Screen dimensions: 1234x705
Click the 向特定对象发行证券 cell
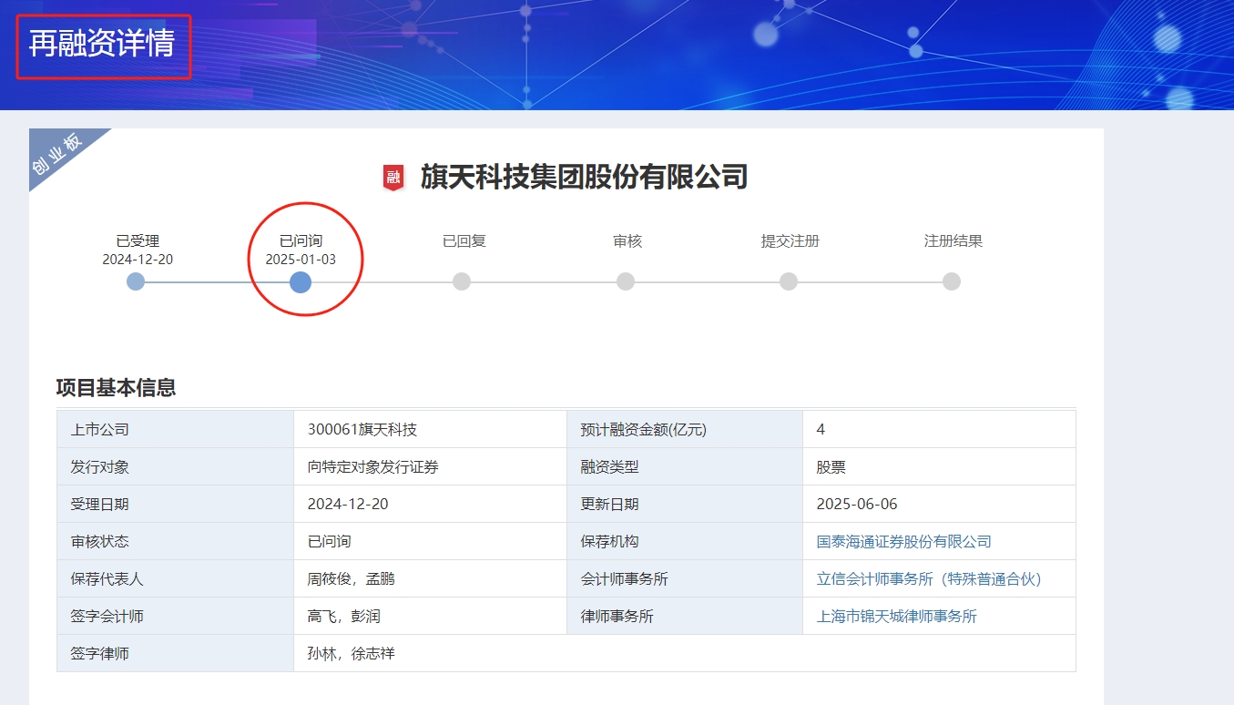430,467
